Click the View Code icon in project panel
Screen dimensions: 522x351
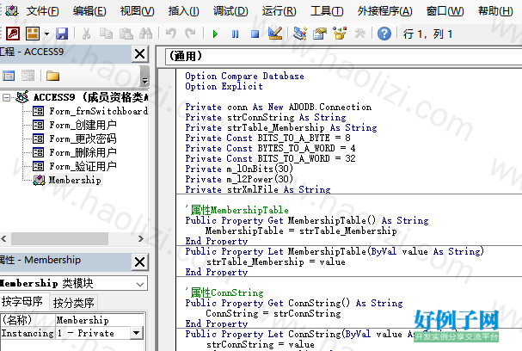coord(9,76)
